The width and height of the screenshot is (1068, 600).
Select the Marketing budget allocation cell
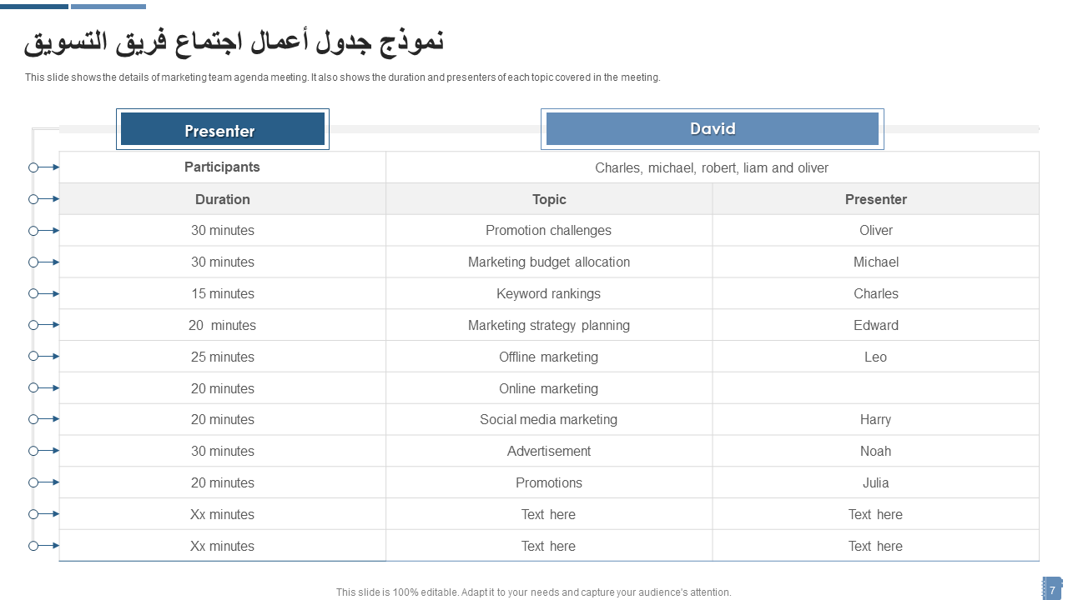(x=549, y=262)
